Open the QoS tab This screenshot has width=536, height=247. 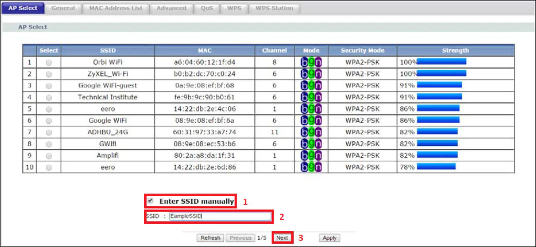click(x=207, y=8)
